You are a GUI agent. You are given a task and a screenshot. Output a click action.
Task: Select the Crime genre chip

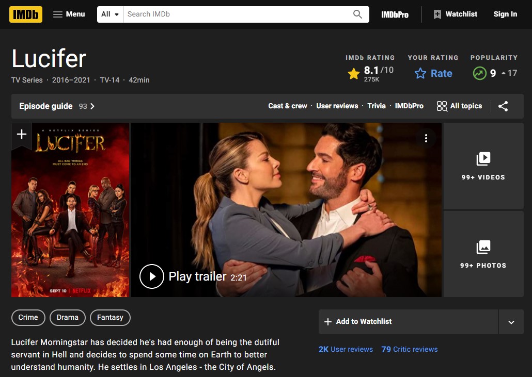(28, 317)
